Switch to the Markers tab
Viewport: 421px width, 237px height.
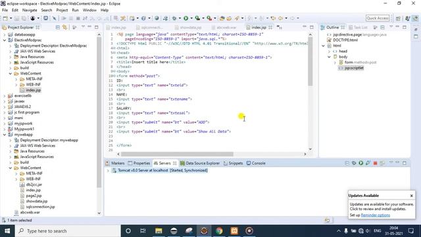tap(115, 163)
